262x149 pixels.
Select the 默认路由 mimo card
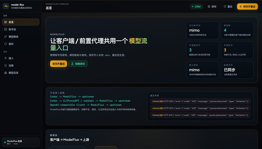[203, 70]
